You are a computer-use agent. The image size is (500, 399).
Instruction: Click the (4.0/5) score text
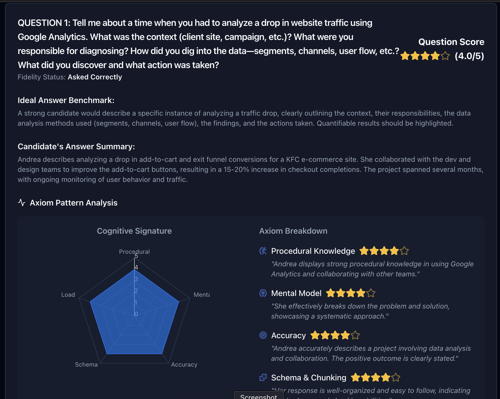469,56
